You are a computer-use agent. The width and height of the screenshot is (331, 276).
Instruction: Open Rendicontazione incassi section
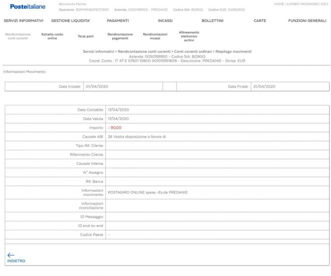coord(155,36)
